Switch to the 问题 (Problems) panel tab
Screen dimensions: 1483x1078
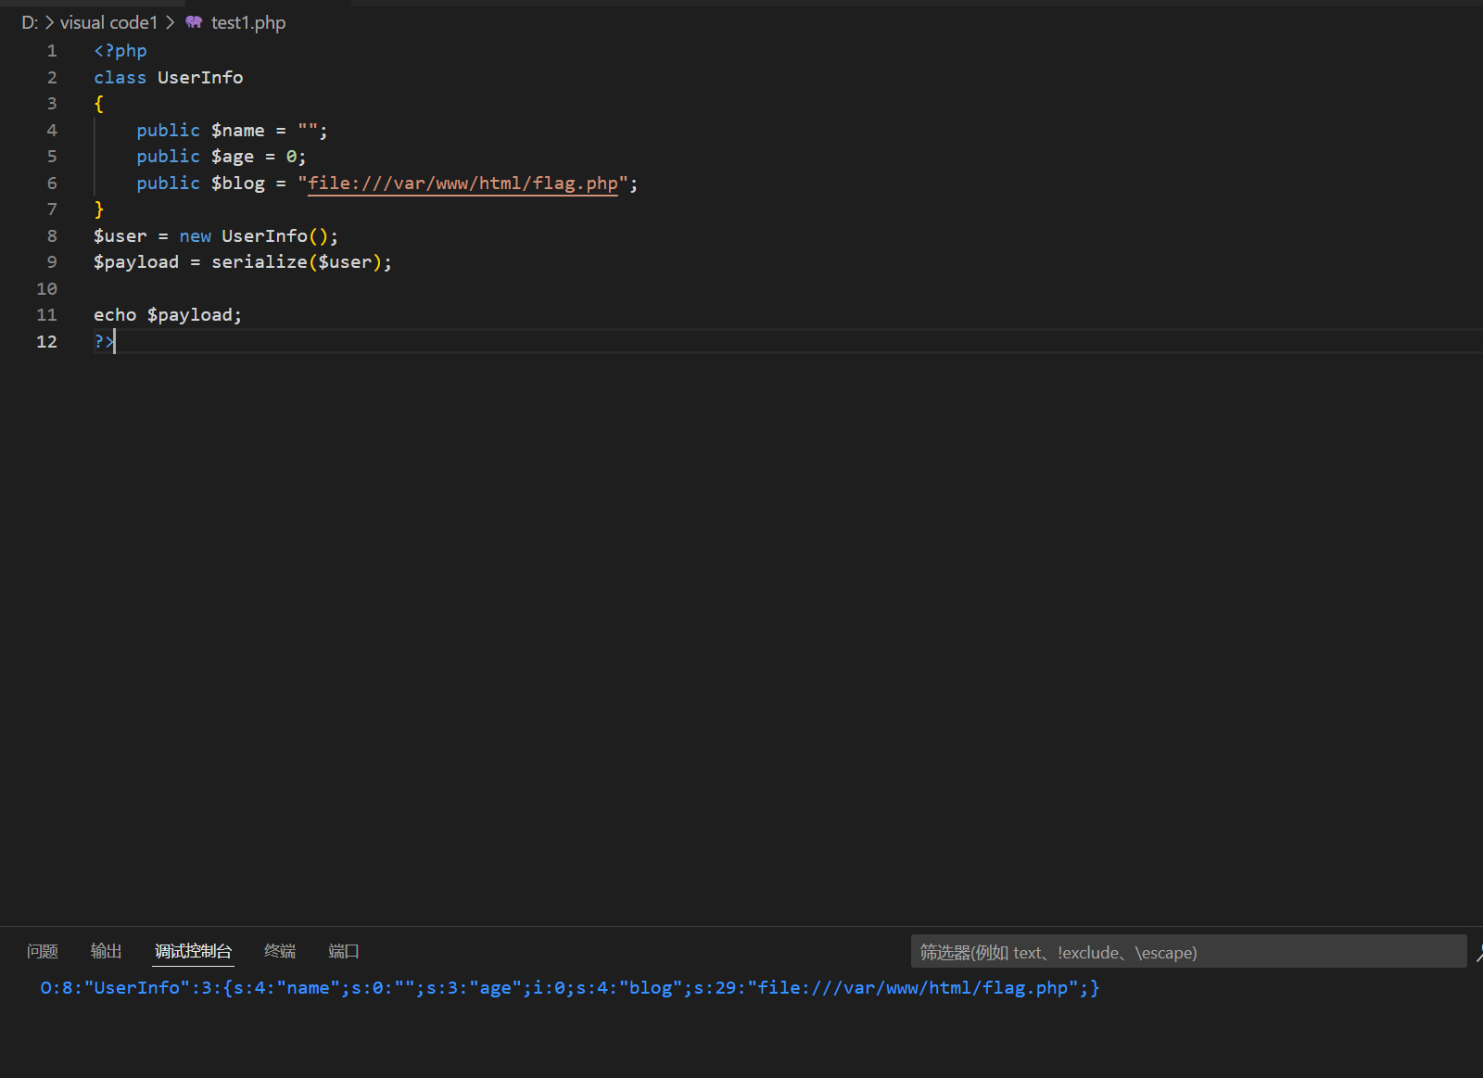click(43, 951)
